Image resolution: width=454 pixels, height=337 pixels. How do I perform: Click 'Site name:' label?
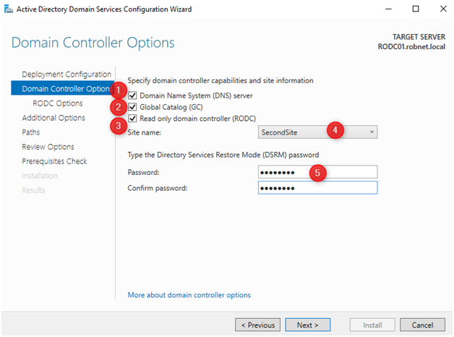pyautogui.click(x=144, y=132)
